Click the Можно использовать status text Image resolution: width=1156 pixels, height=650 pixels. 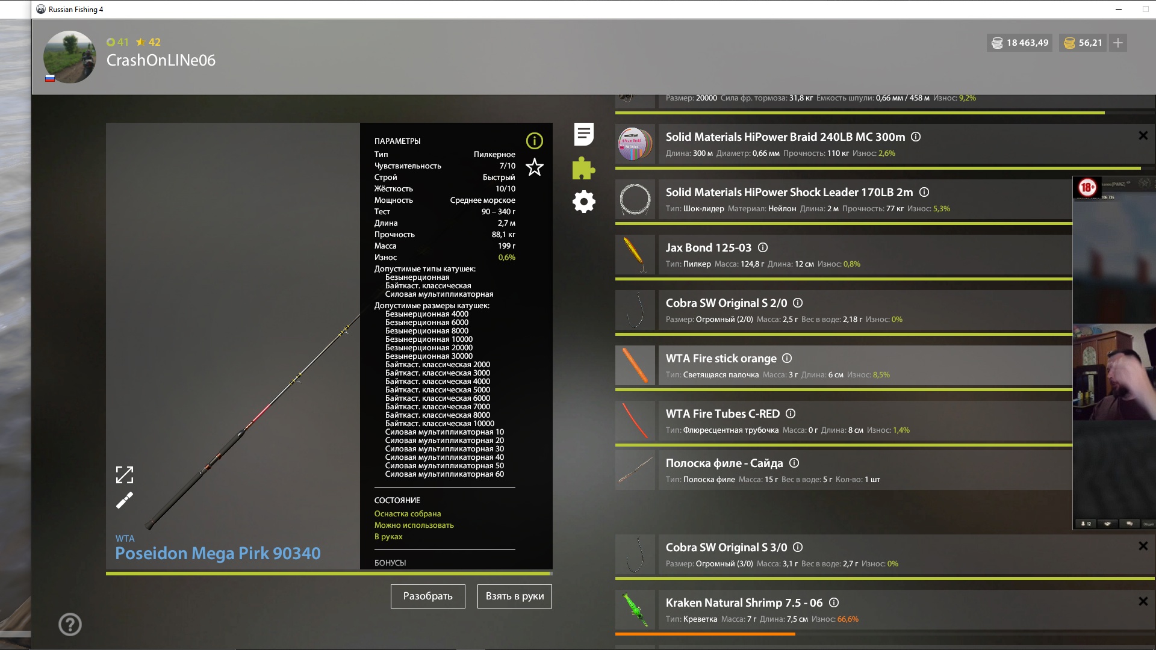tap(414, 525)
